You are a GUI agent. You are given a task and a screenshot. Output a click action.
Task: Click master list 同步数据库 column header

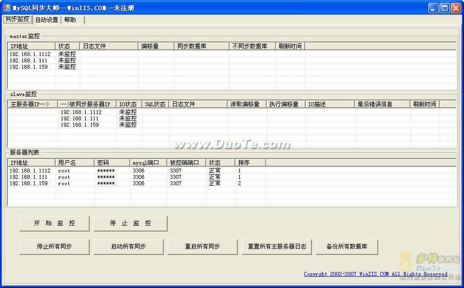coord(201,46)
